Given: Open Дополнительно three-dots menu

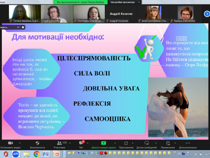Looking at the screenshot, I should coord(188,143).
